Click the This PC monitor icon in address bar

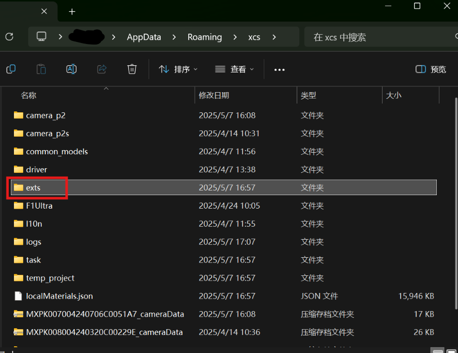click(41, 37)
